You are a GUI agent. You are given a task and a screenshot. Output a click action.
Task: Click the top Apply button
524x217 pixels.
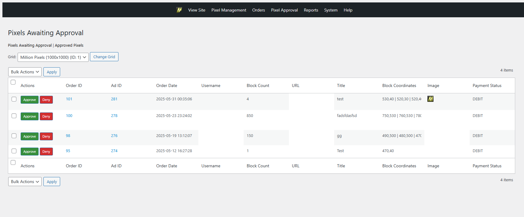52,72
